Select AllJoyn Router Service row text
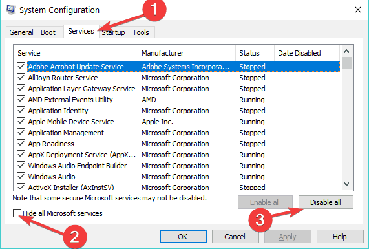Screen dimensions: 369x249 pyautogui.click(x=63, y=78)
